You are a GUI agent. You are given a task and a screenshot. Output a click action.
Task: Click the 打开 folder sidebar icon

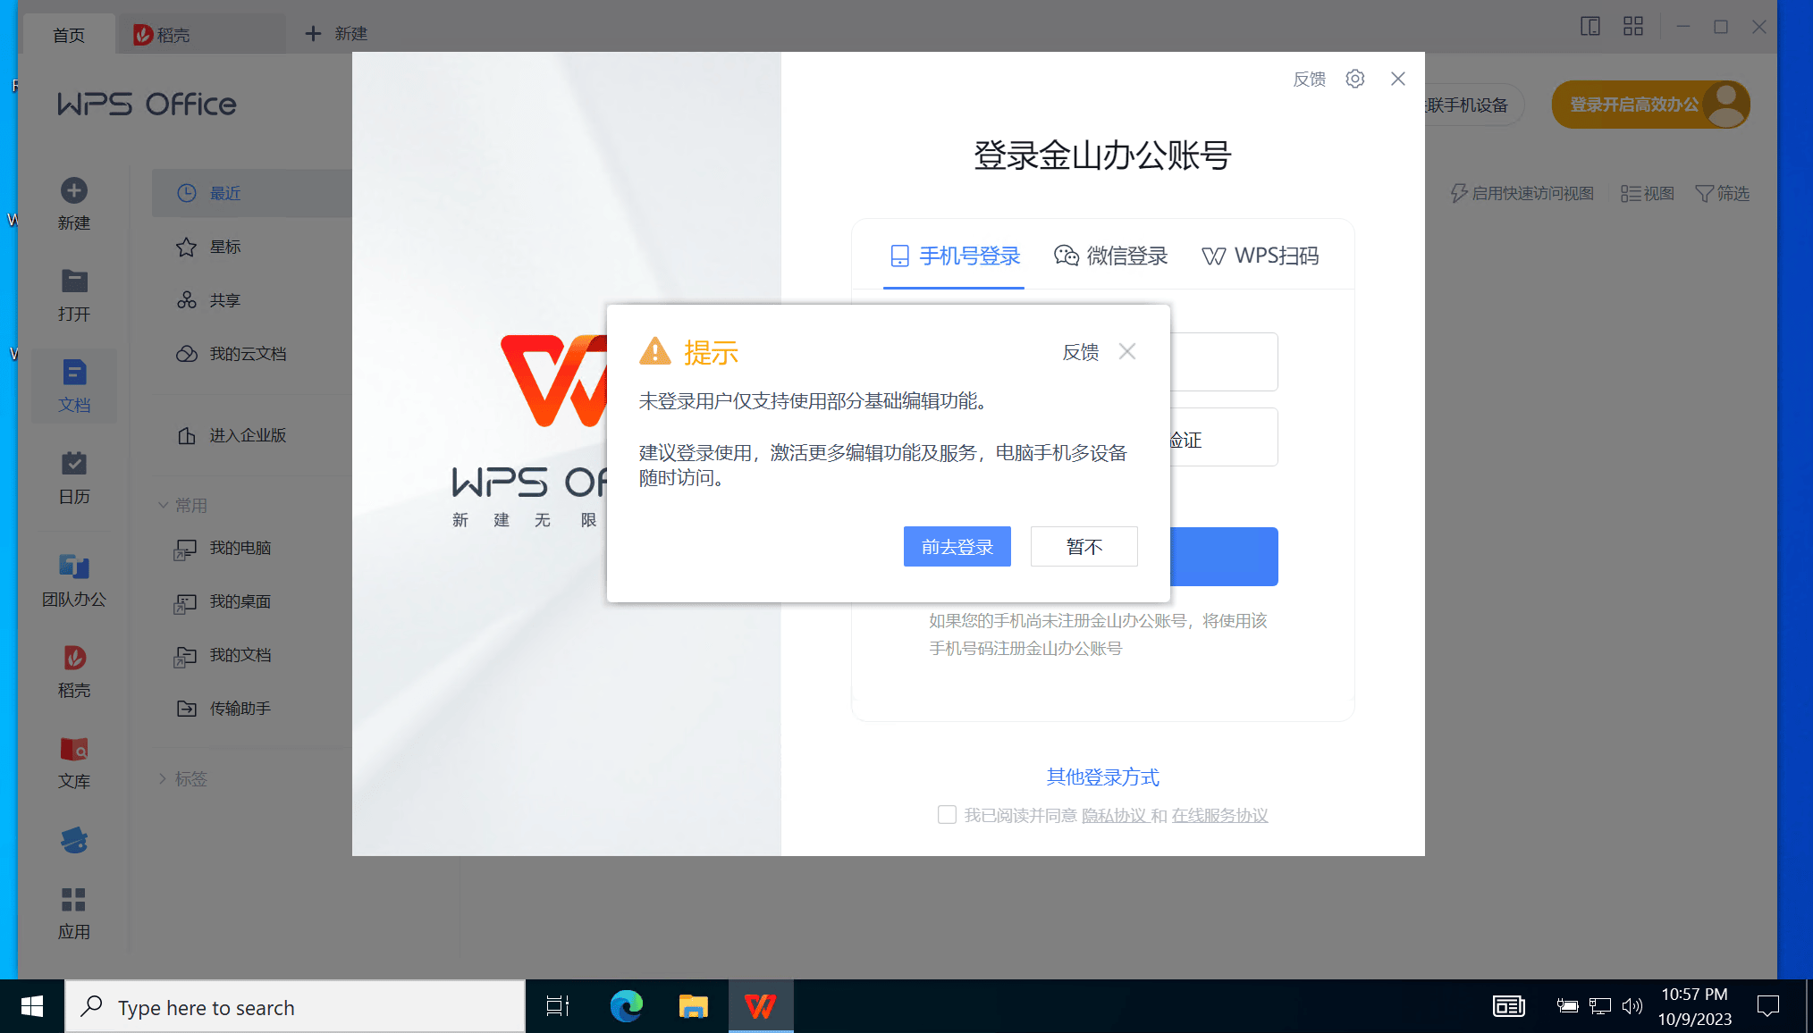(x=73, y=281)
